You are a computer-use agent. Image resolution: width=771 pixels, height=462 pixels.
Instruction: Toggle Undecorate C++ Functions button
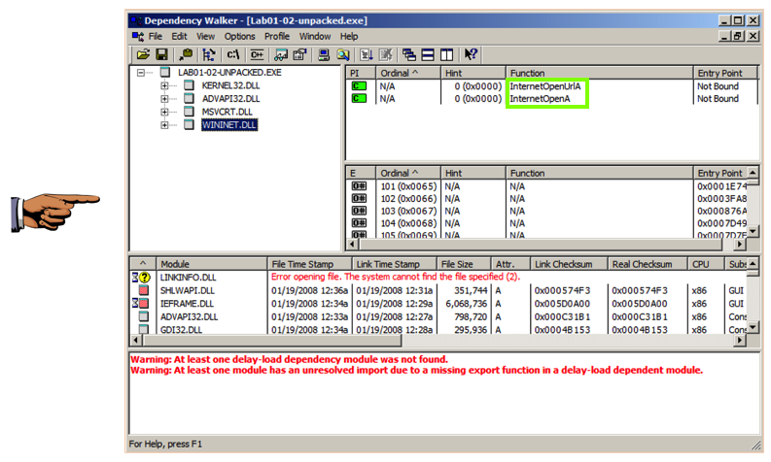(x=257, y=54)
